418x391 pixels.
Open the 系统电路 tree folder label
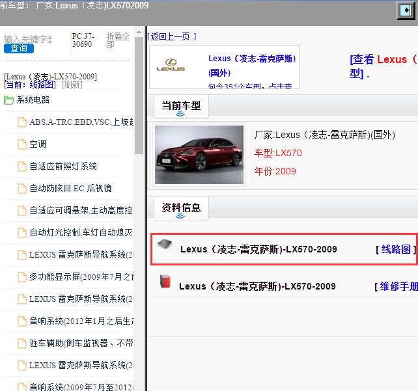pyautogui.click(x=33, y=100)
